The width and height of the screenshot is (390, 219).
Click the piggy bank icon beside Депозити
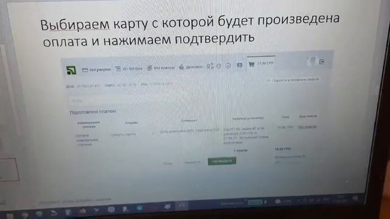coord(182,67)
